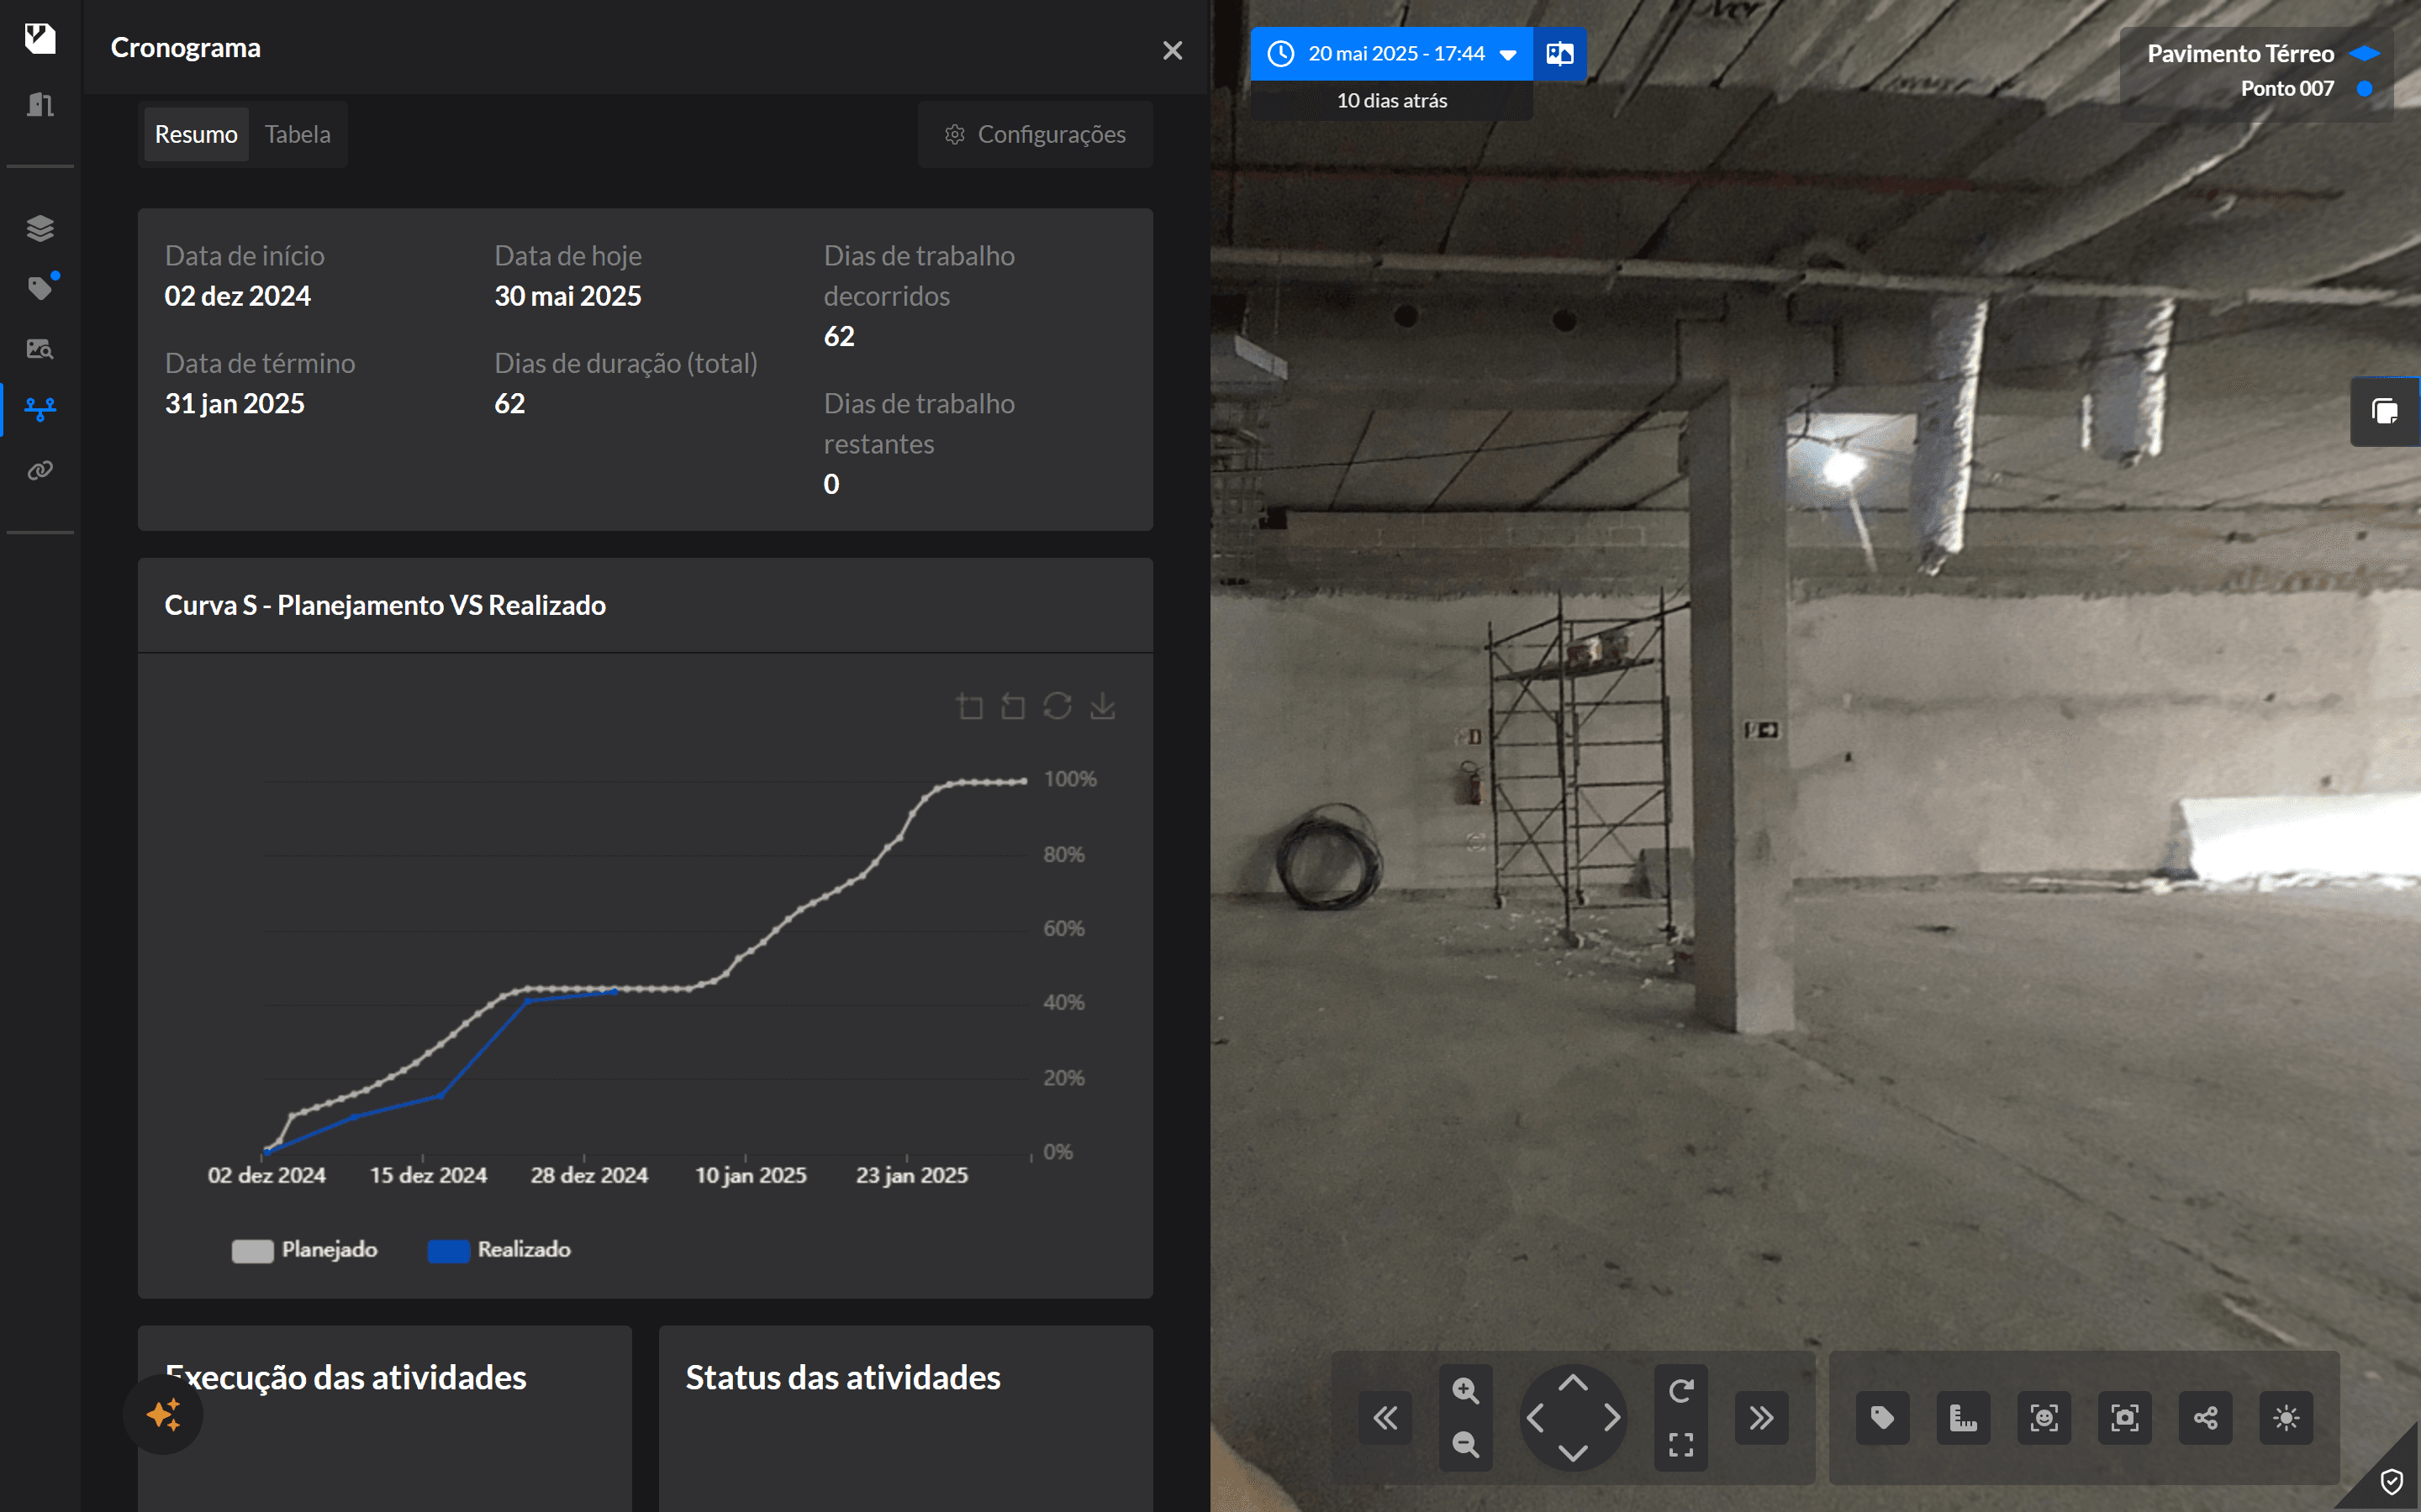Open the Configurações settings of the Cronograma
The width and height of the screenshot is (2421, 1512).
tap(1036, 133)
